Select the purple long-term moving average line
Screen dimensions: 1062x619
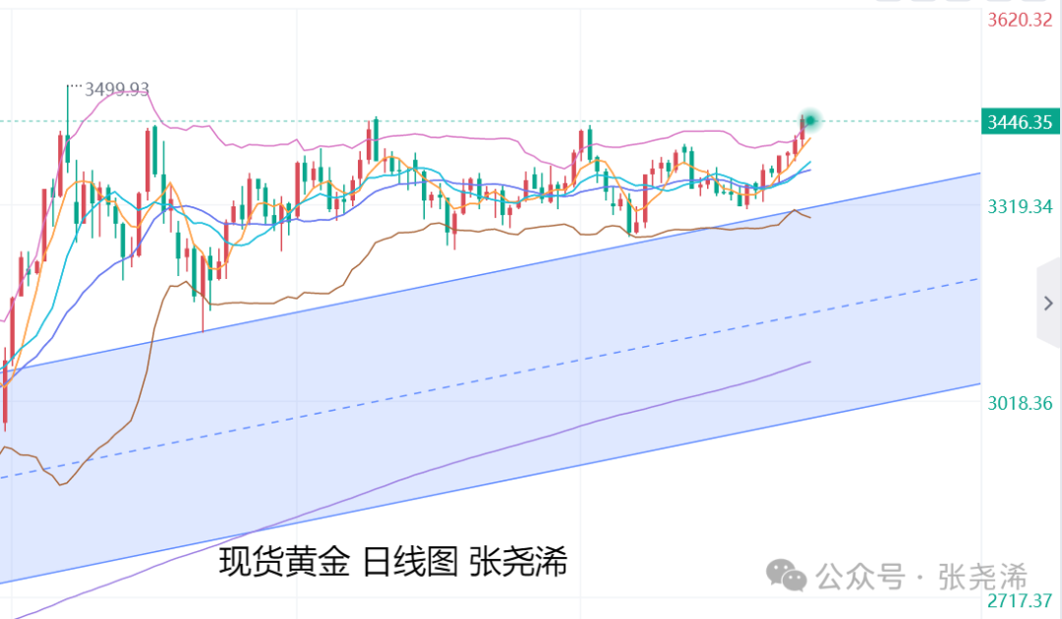click(x=590, y=423)
